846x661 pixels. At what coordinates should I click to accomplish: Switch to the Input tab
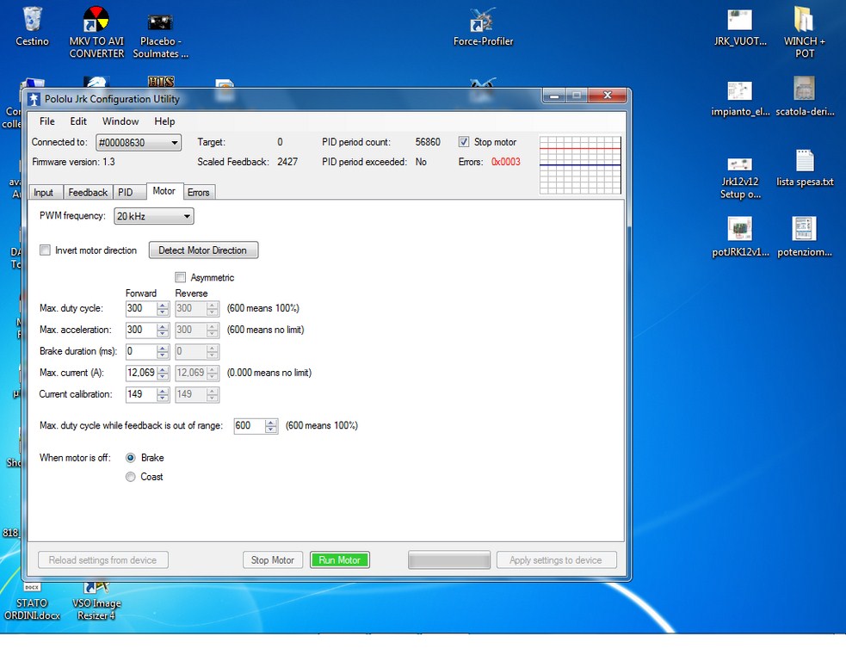44,193
